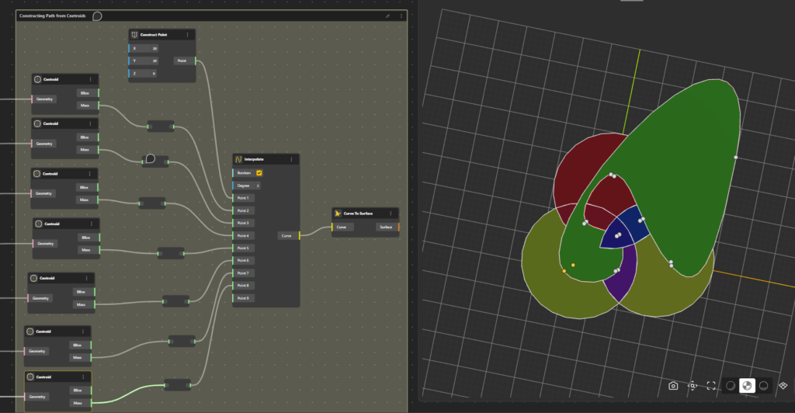Click the Point 9 input on Interpolate
The image size is (795, 413).
click(x=242, y=298)
